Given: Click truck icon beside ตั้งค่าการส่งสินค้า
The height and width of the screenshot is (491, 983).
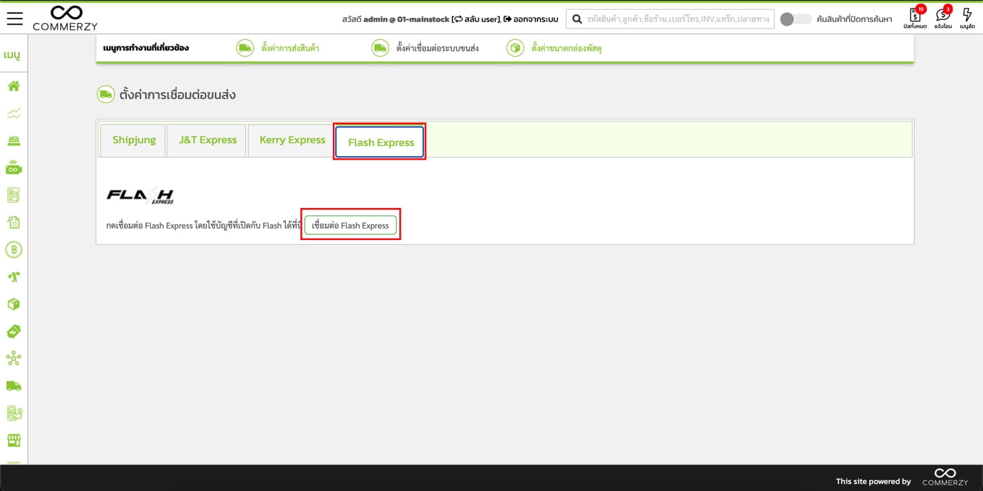Looking at the screenshot, I should (245, 48).
